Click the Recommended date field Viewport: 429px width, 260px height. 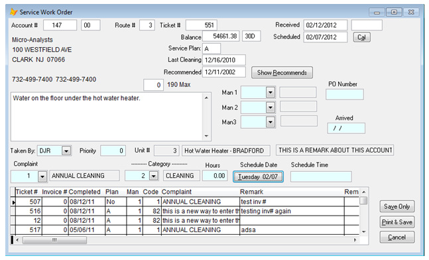[224, 72]
